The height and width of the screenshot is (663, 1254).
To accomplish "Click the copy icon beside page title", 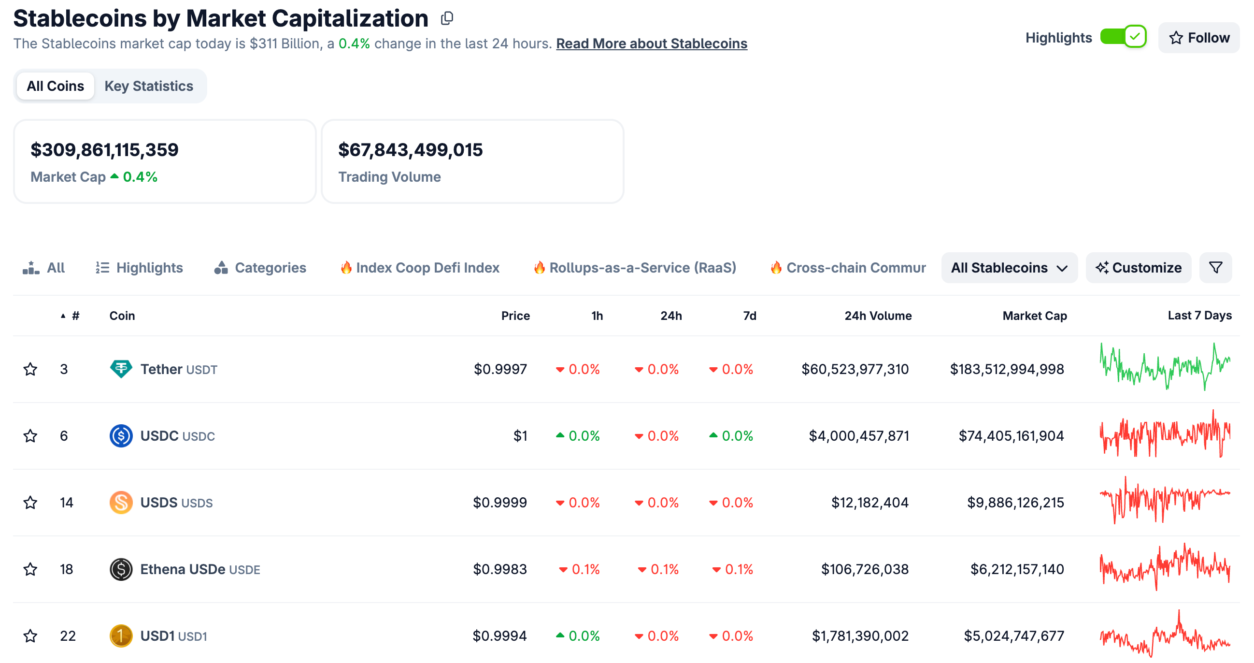I will [446, 18].
